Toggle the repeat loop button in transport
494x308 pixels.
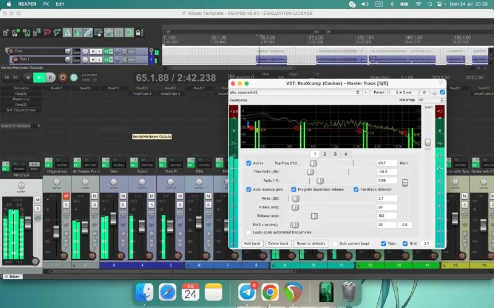(x=73, y=78)
